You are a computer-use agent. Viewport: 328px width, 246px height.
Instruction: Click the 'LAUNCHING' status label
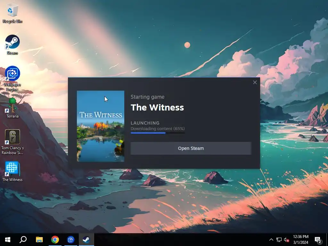click(145, 123)
